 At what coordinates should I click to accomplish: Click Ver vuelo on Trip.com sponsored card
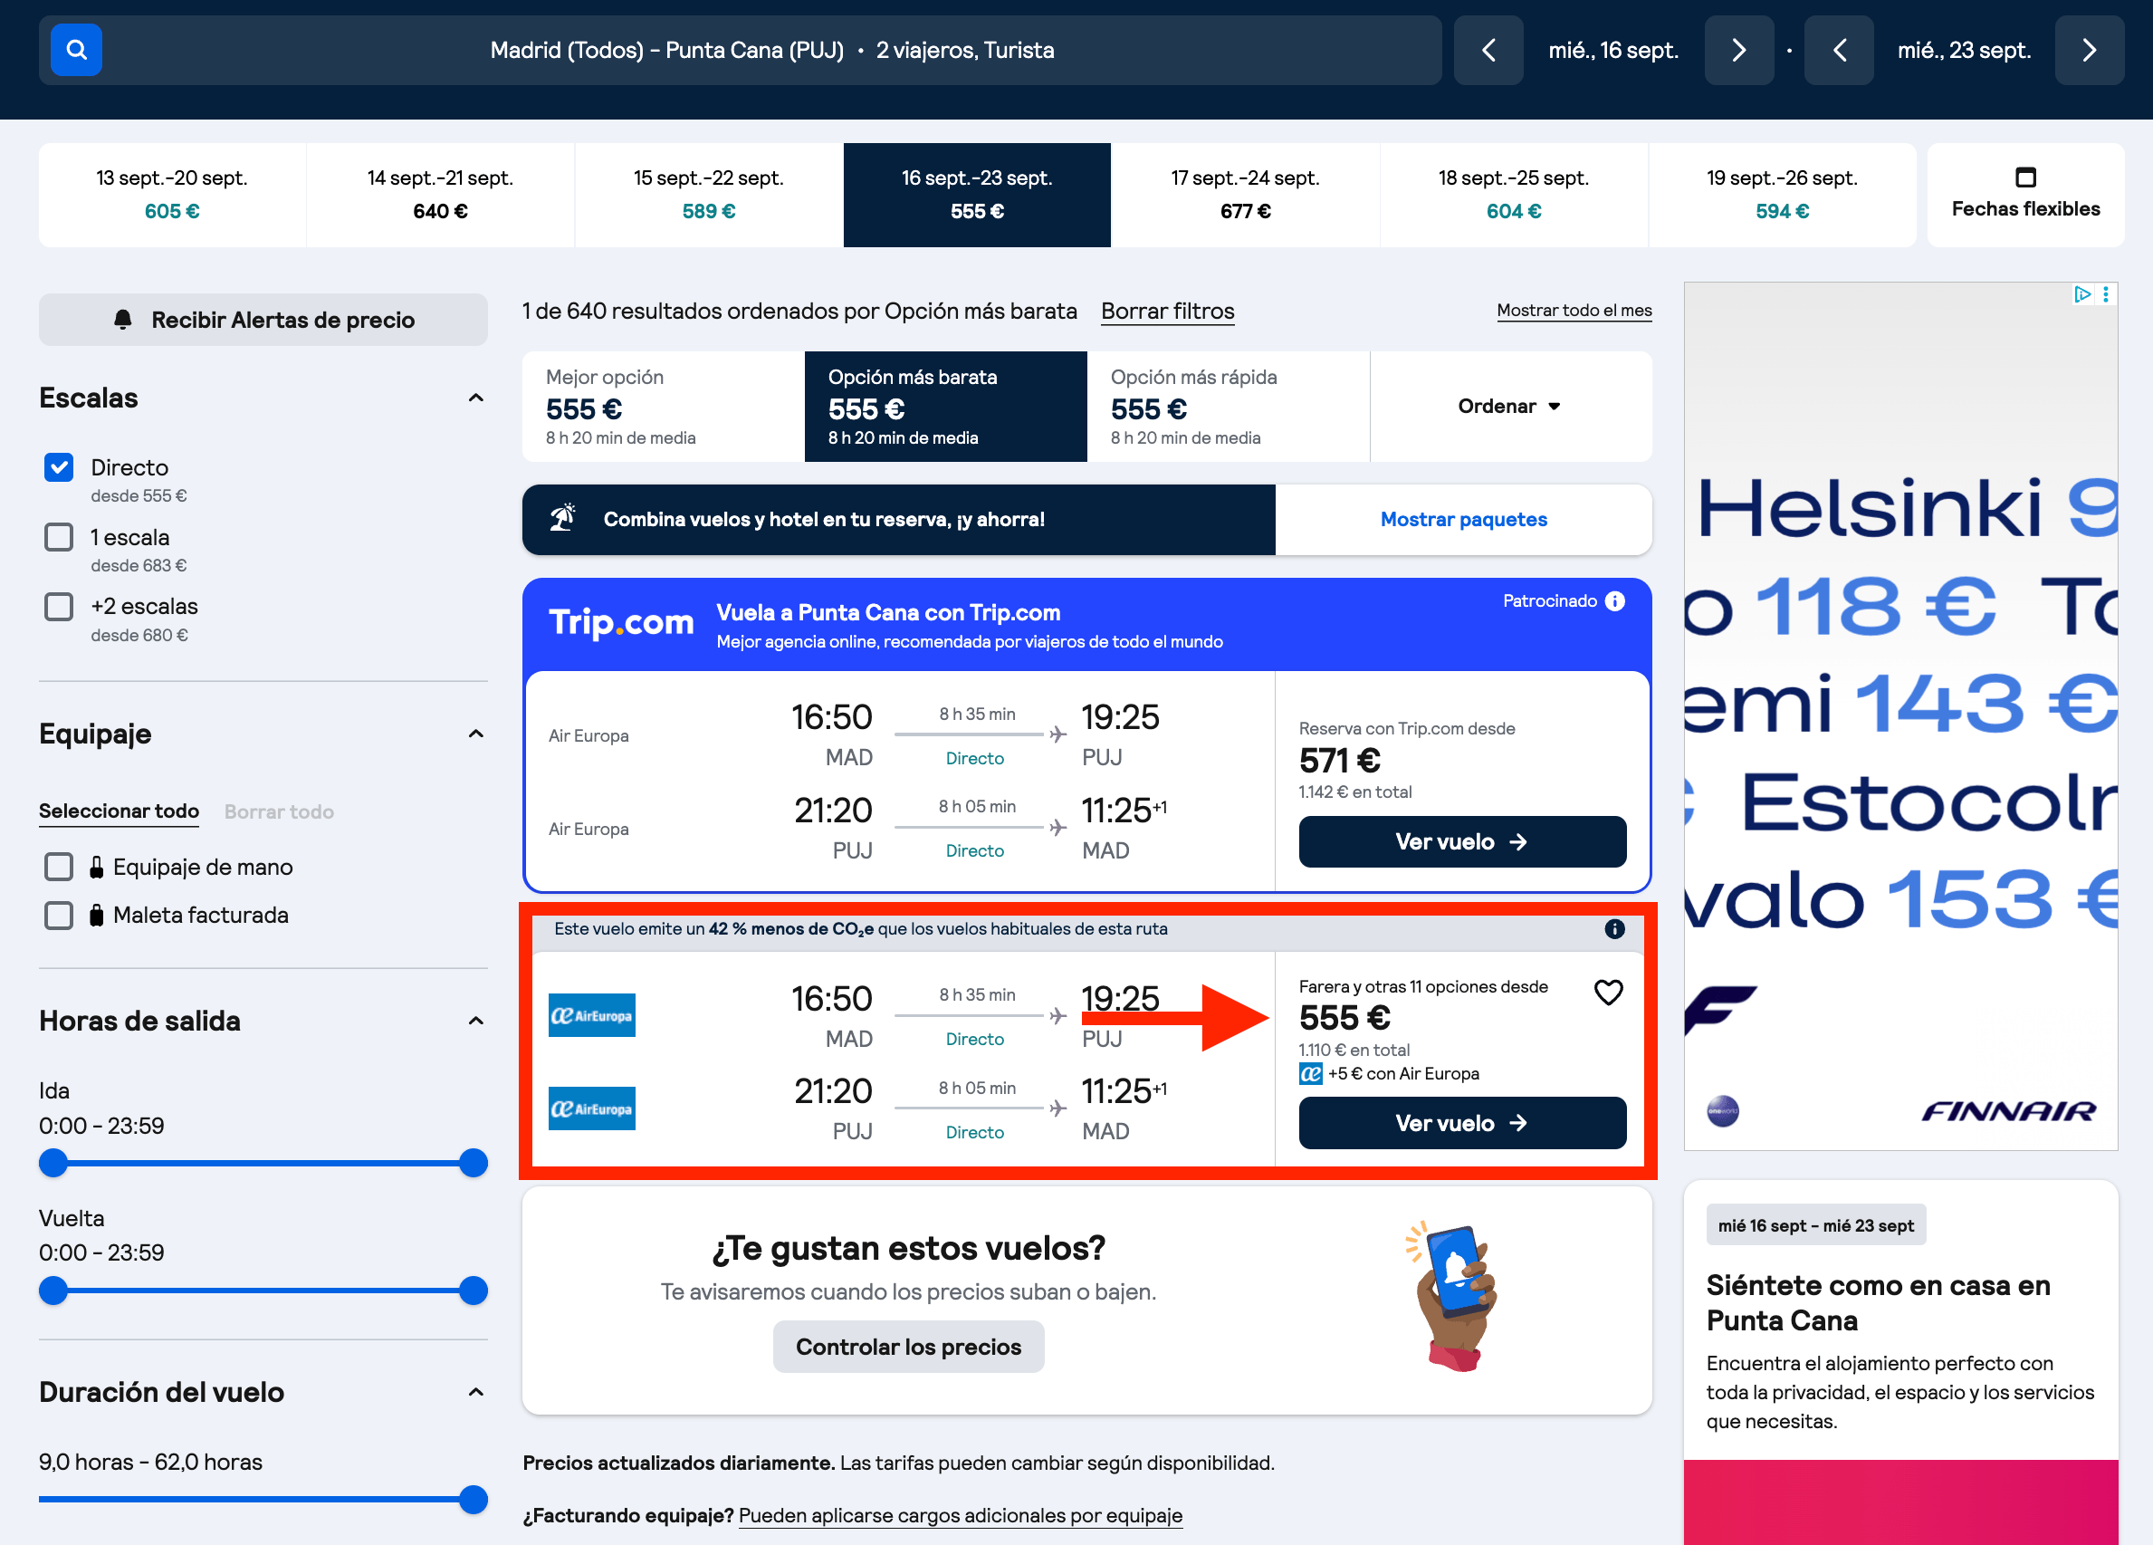tap(1462, 841)
